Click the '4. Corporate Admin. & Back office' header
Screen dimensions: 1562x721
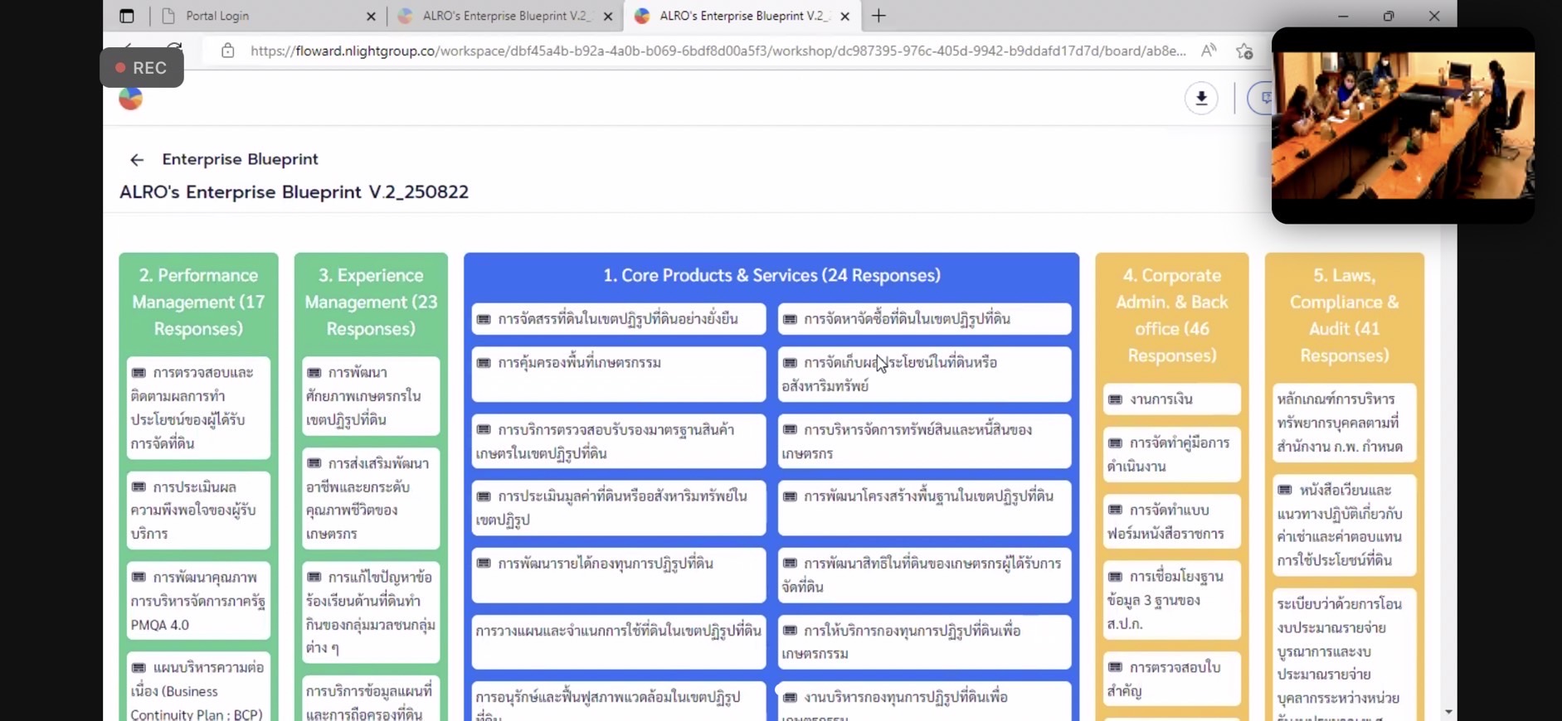[1171, 315]
